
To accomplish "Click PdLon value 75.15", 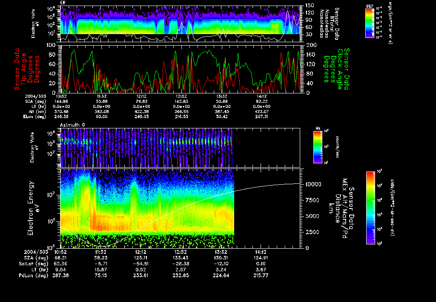I will [x=100, y=276].
